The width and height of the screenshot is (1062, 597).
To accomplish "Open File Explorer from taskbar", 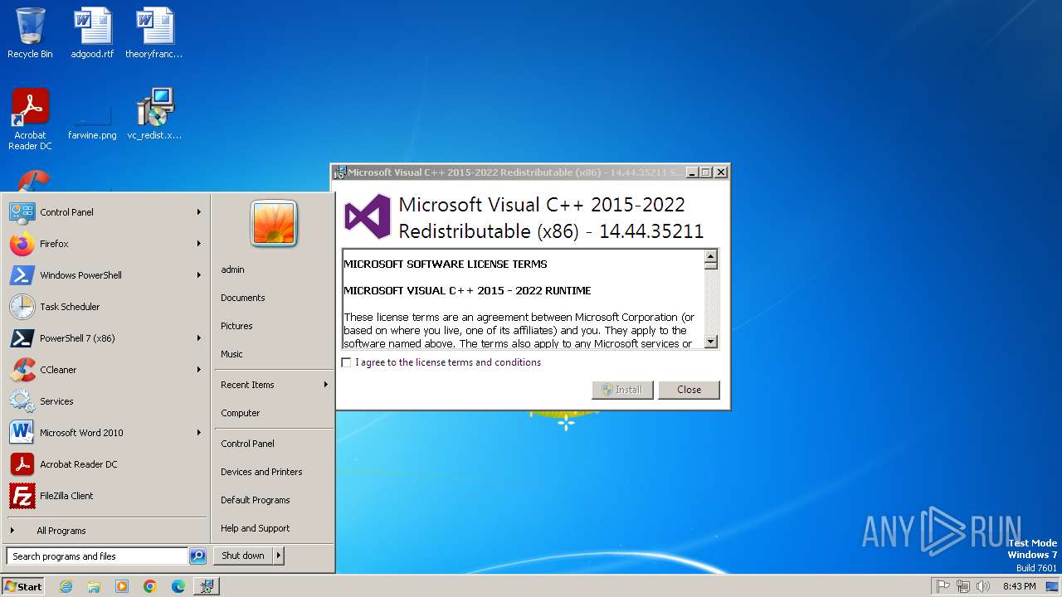I will point(94,586).
